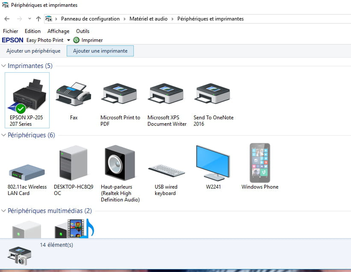Viewport: 351px width, 272px height.
Task: Click the window title bar icon
Action: click(5, 5)
